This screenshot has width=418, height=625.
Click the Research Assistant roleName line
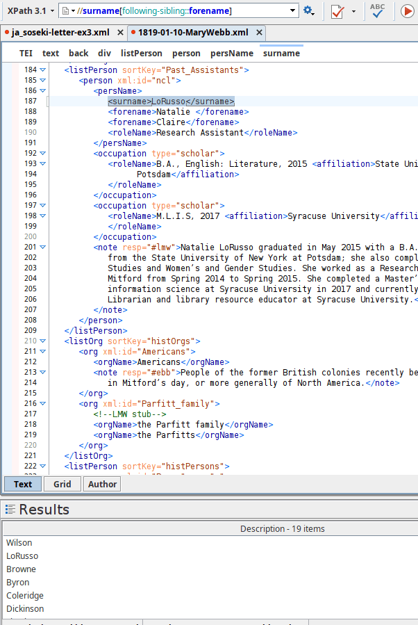click(x=203, y=132)
